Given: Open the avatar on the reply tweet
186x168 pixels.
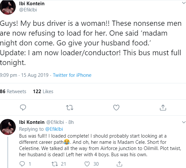Looking at the screenshot, I should [x=8, y=127].
